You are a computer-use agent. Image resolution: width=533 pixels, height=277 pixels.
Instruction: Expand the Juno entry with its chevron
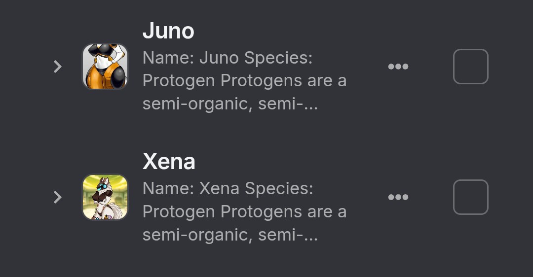coord(58,67)
